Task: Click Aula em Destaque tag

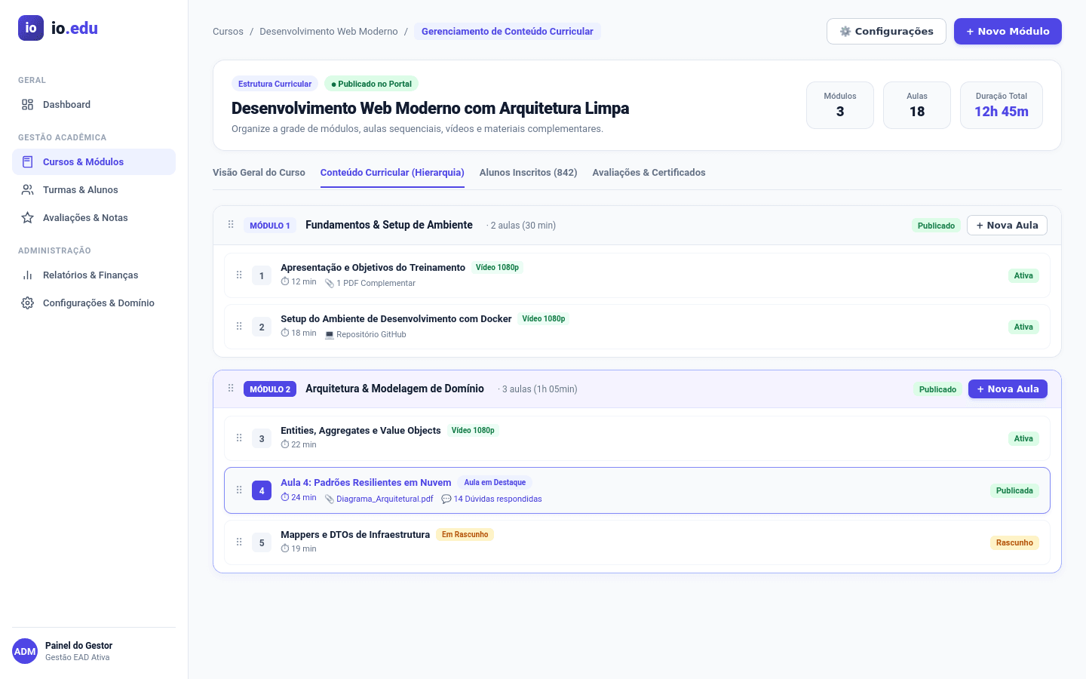Action: tap(495, 483)
